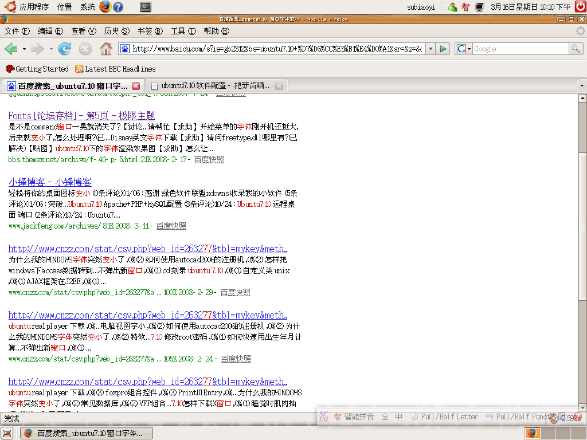This screenshot has height=440, width=587.
Task: Open Getting Started bookmark
Action: pyautogui.click(x=37, y=69)
